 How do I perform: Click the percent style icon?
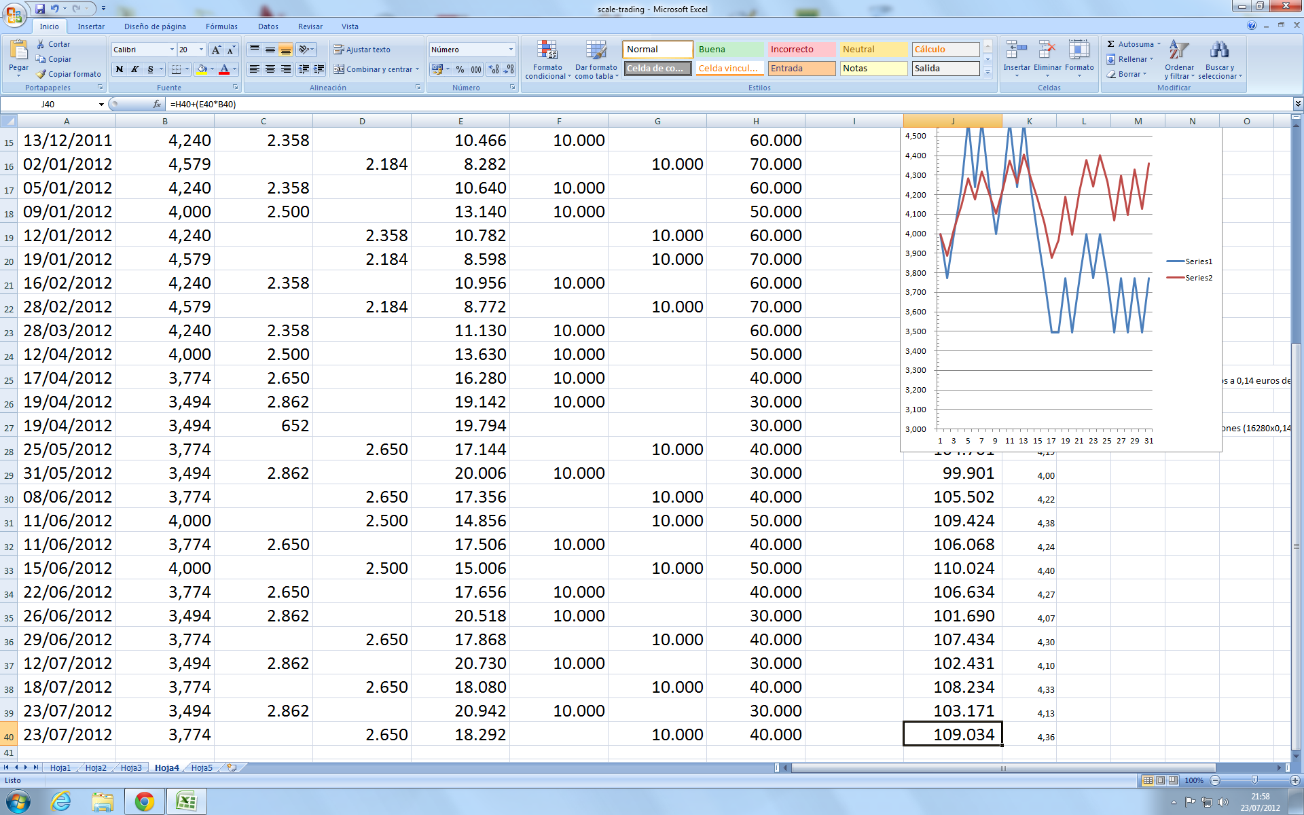coord(460,69)
